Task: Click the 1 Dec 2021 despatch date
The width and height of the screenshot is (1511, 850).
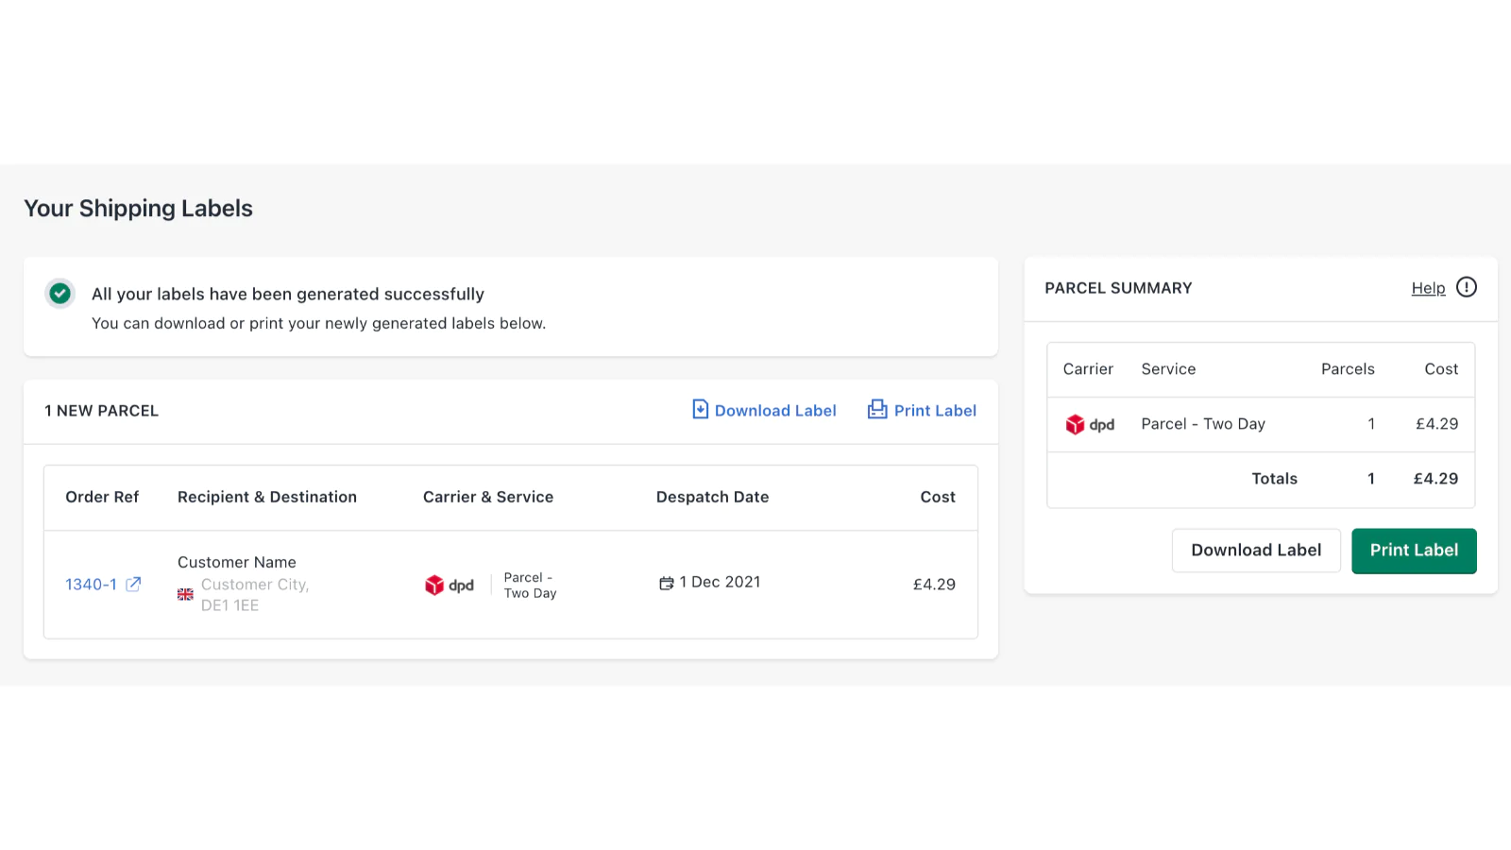Action: (x=720, y=582)
